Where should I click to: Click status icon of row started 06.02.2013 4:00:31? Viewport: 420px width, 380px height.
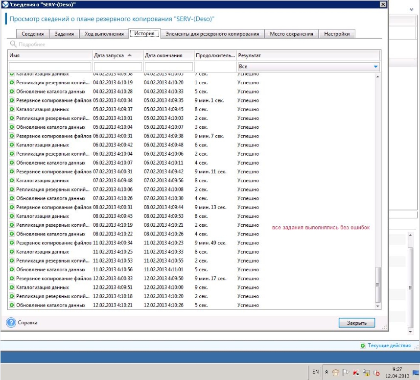tap(12, 136)
